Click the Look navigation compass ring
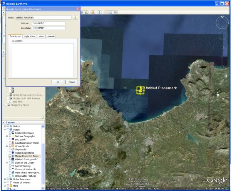 222,23
